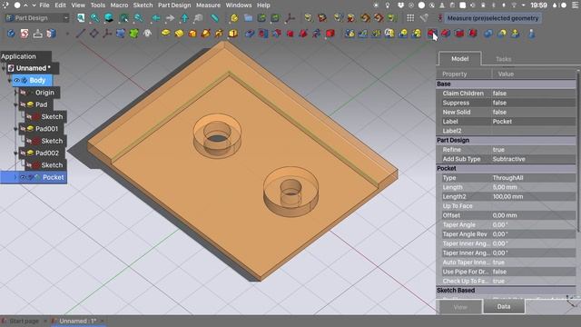Click the Additive Primitive box icon

pyautogui.click(x=233, y=34)
